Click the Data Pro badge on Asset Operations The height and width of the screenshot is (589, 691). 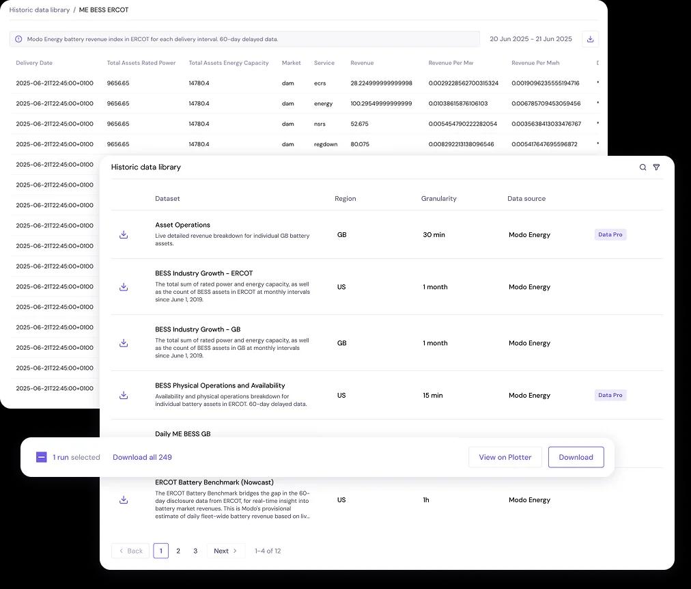pos(610,234)
